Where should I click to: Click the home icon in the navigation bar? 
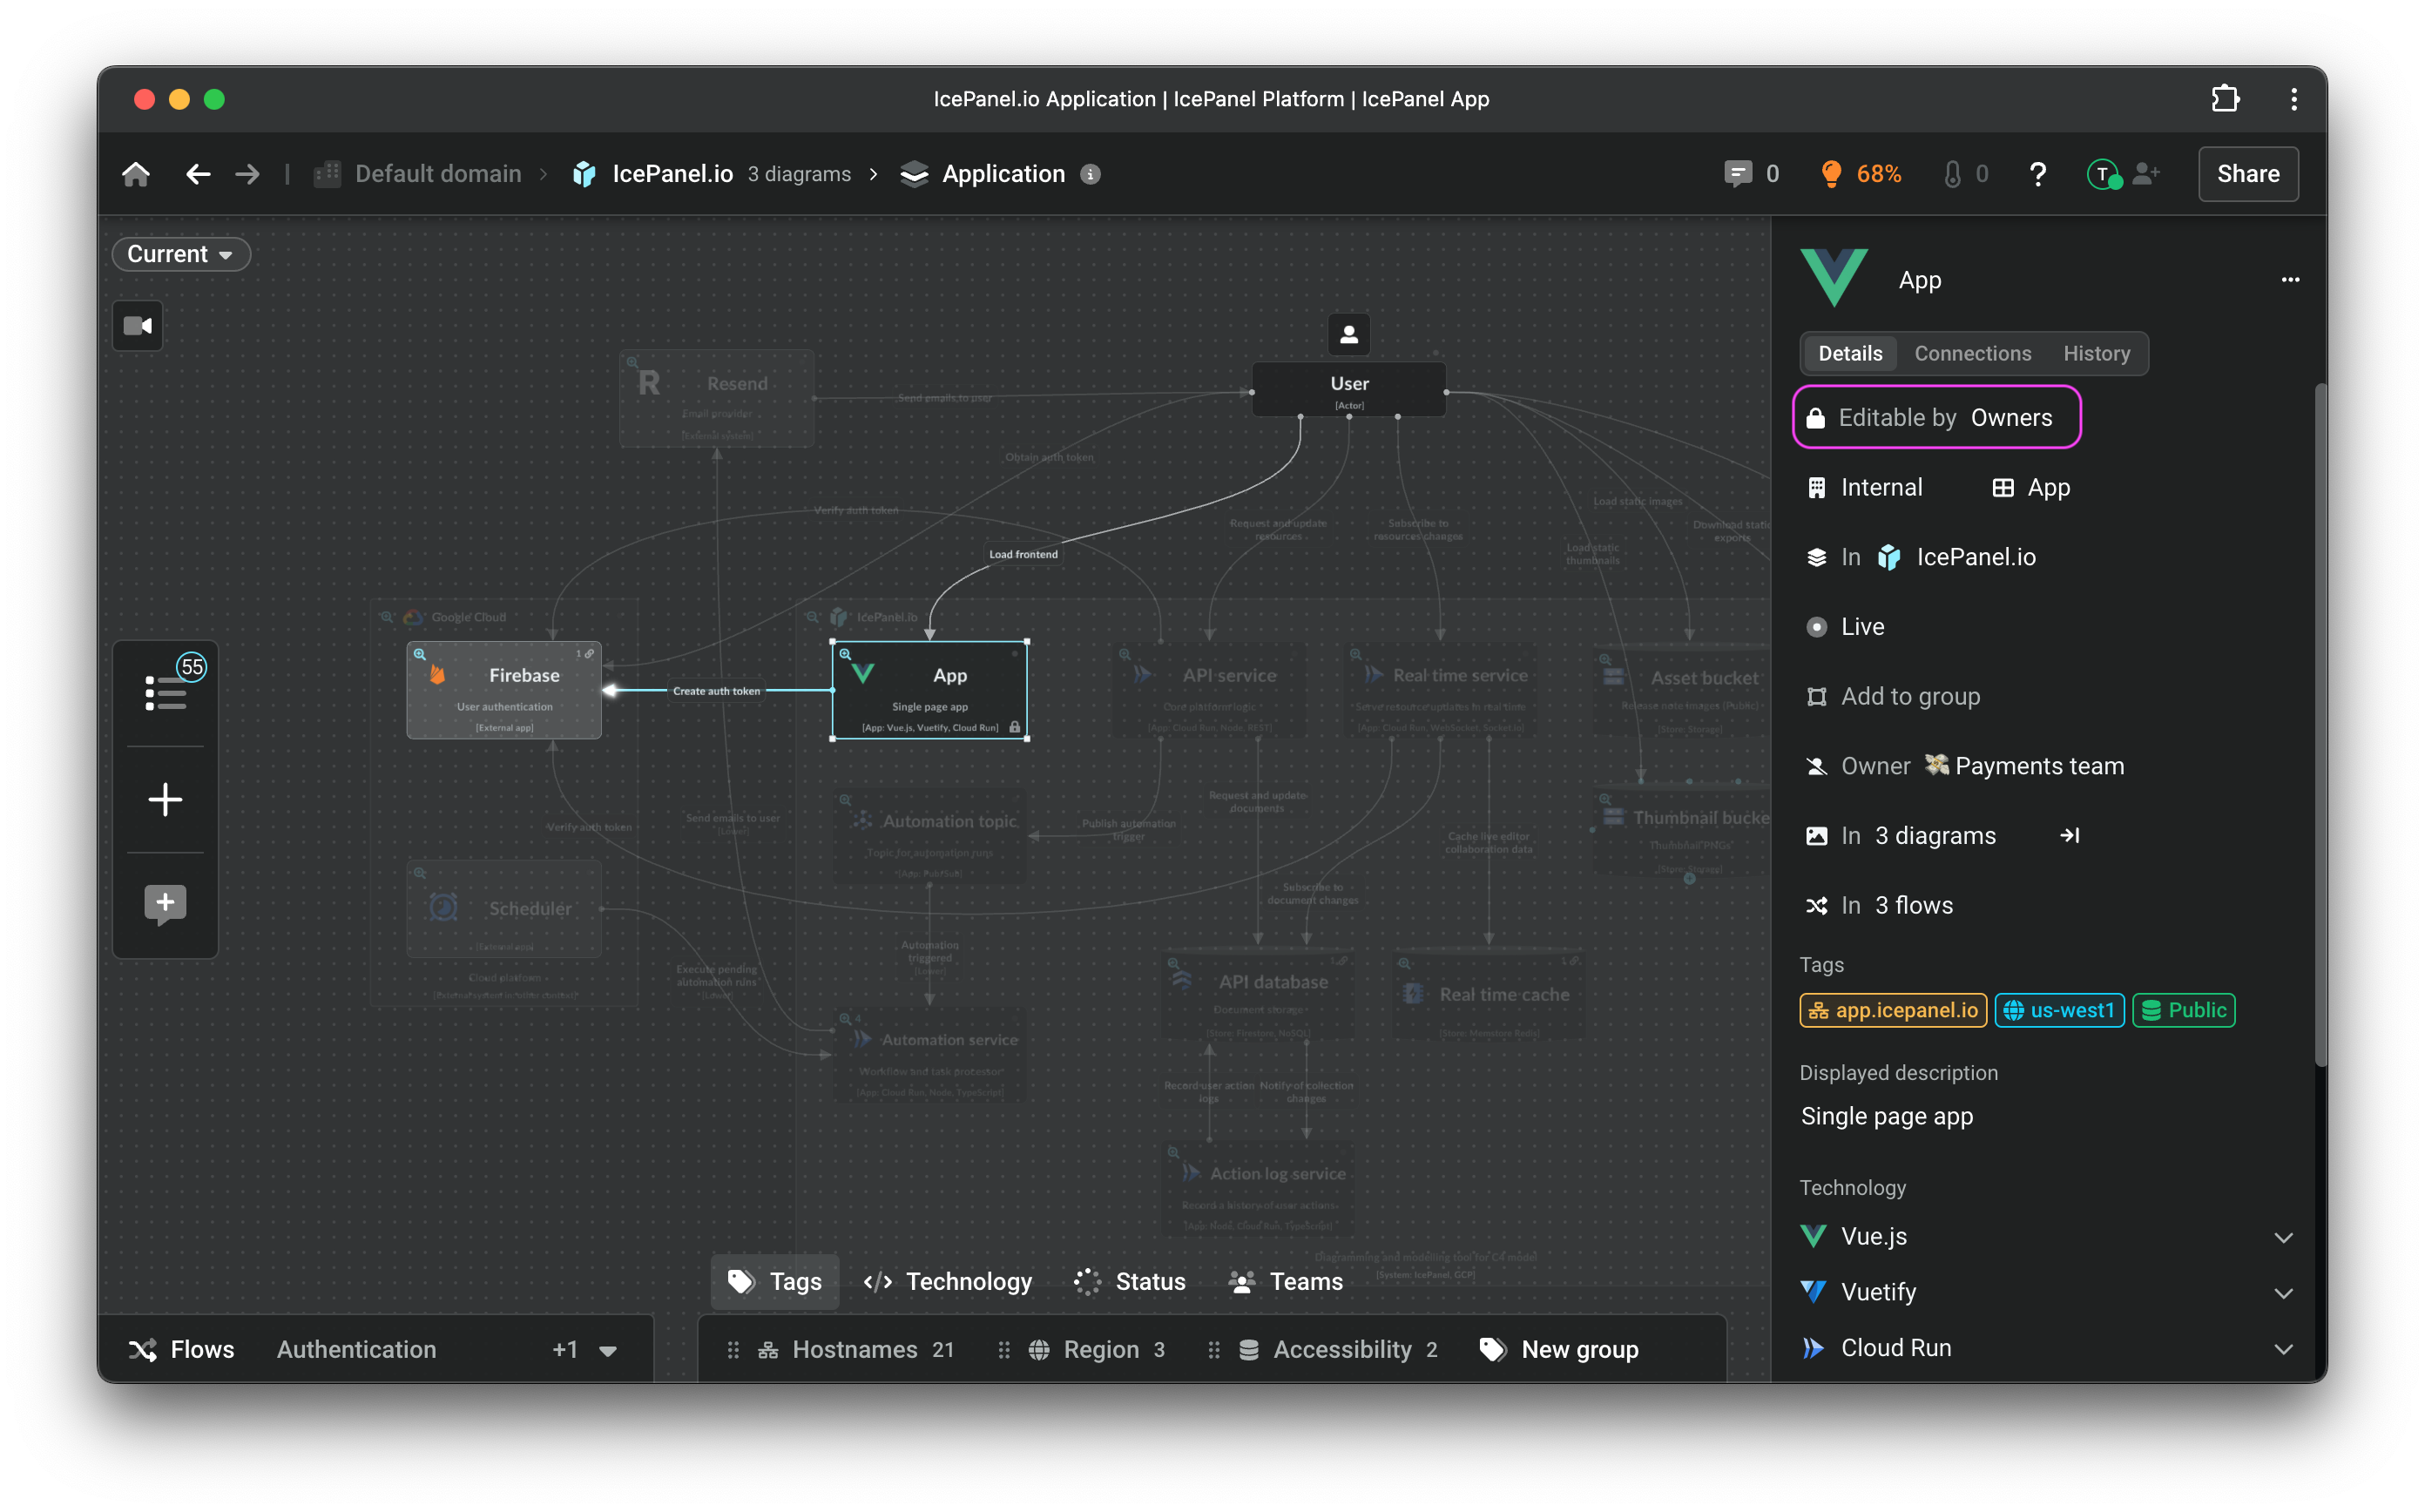(x=136, y=174)
